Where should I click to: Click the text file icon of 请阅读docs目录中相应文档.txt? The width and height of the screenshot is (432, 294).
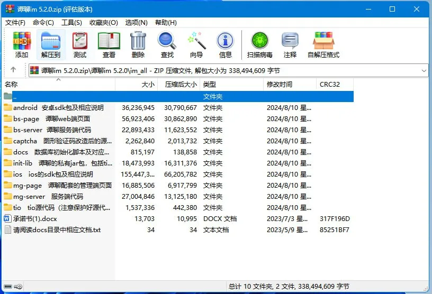point(8,229)
